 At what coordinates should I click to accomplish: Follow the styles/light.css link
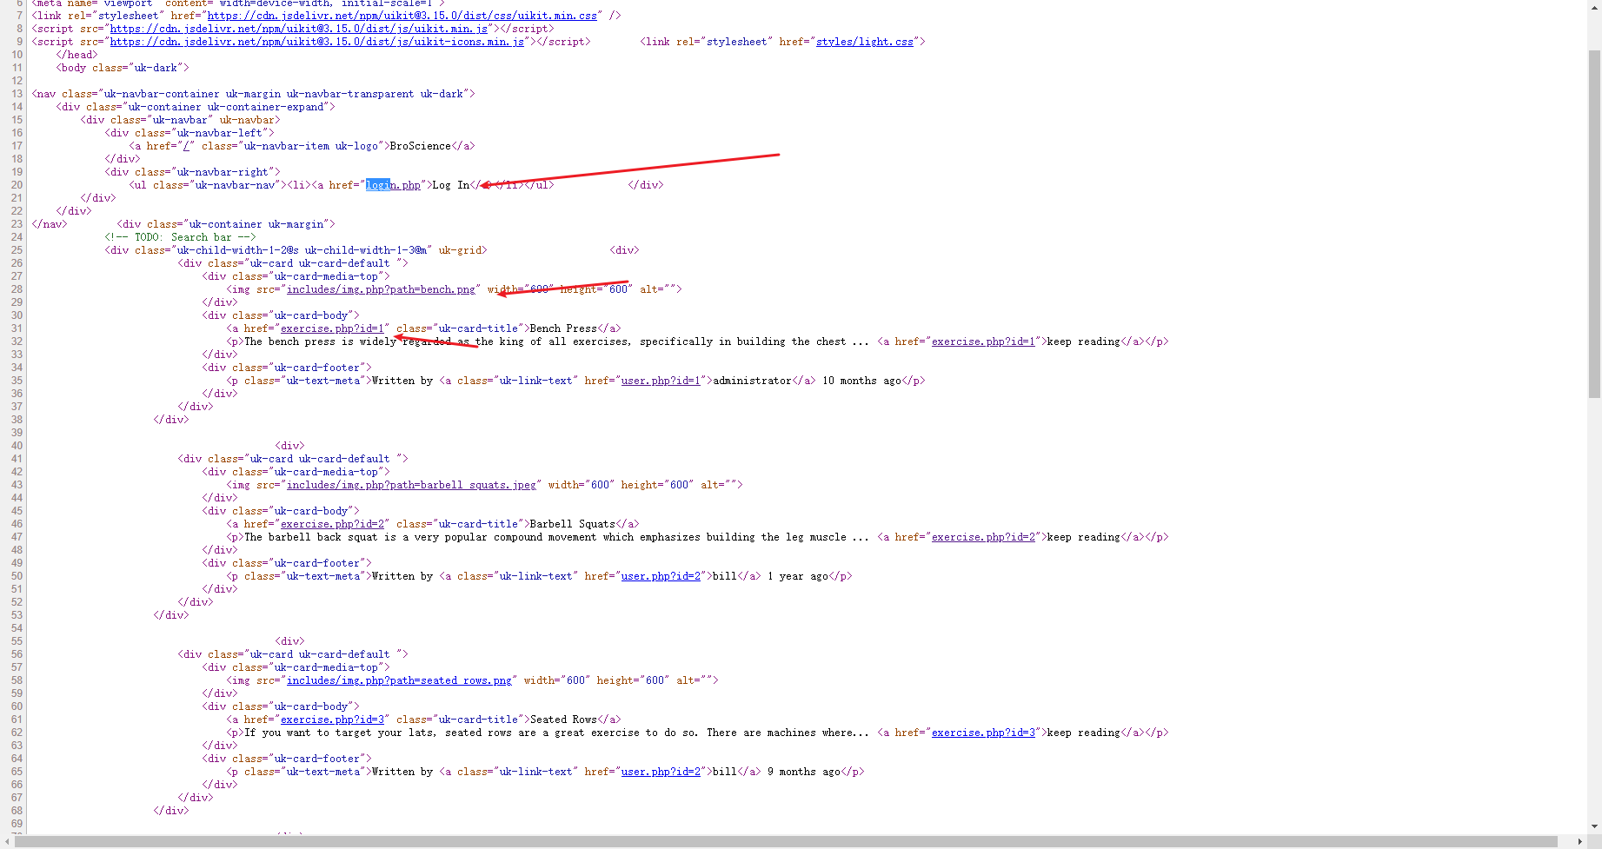click(865, 42)
